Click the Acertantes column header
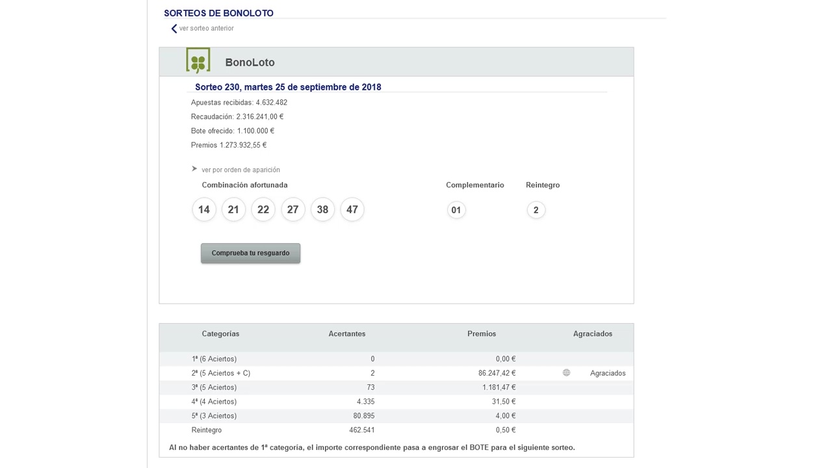 [347, 334]
